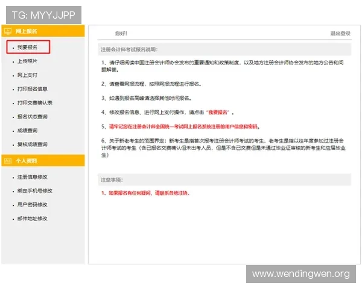Select 绑定手机号修改 menu item

(x=35, y=191)
